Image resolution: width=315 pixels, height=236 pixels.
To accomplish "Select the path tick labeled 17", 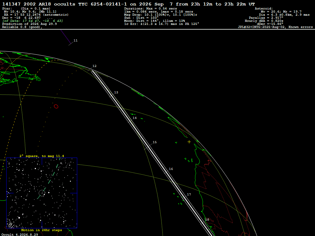I will pos(189,194).
